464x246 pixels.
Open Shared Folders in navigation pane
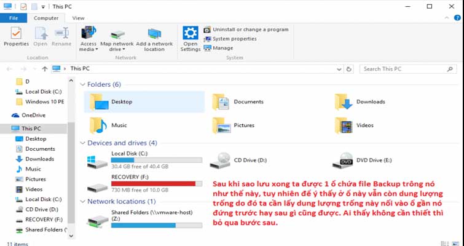[x=40, y=230]
